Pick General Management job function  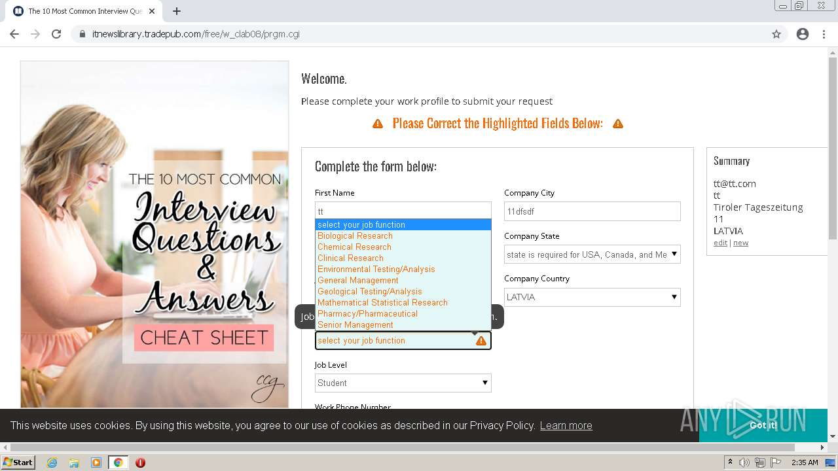403,281
